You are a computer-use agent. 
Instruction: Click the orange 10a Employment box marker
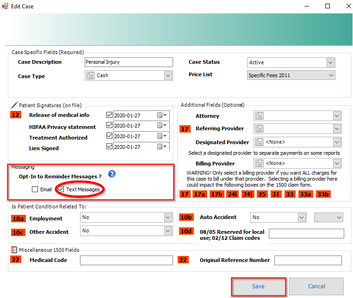(x=18, y=219)
